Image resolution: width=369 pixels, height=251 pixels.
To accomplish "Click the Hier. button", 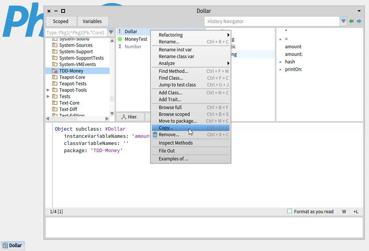I will tap(130, 117).
